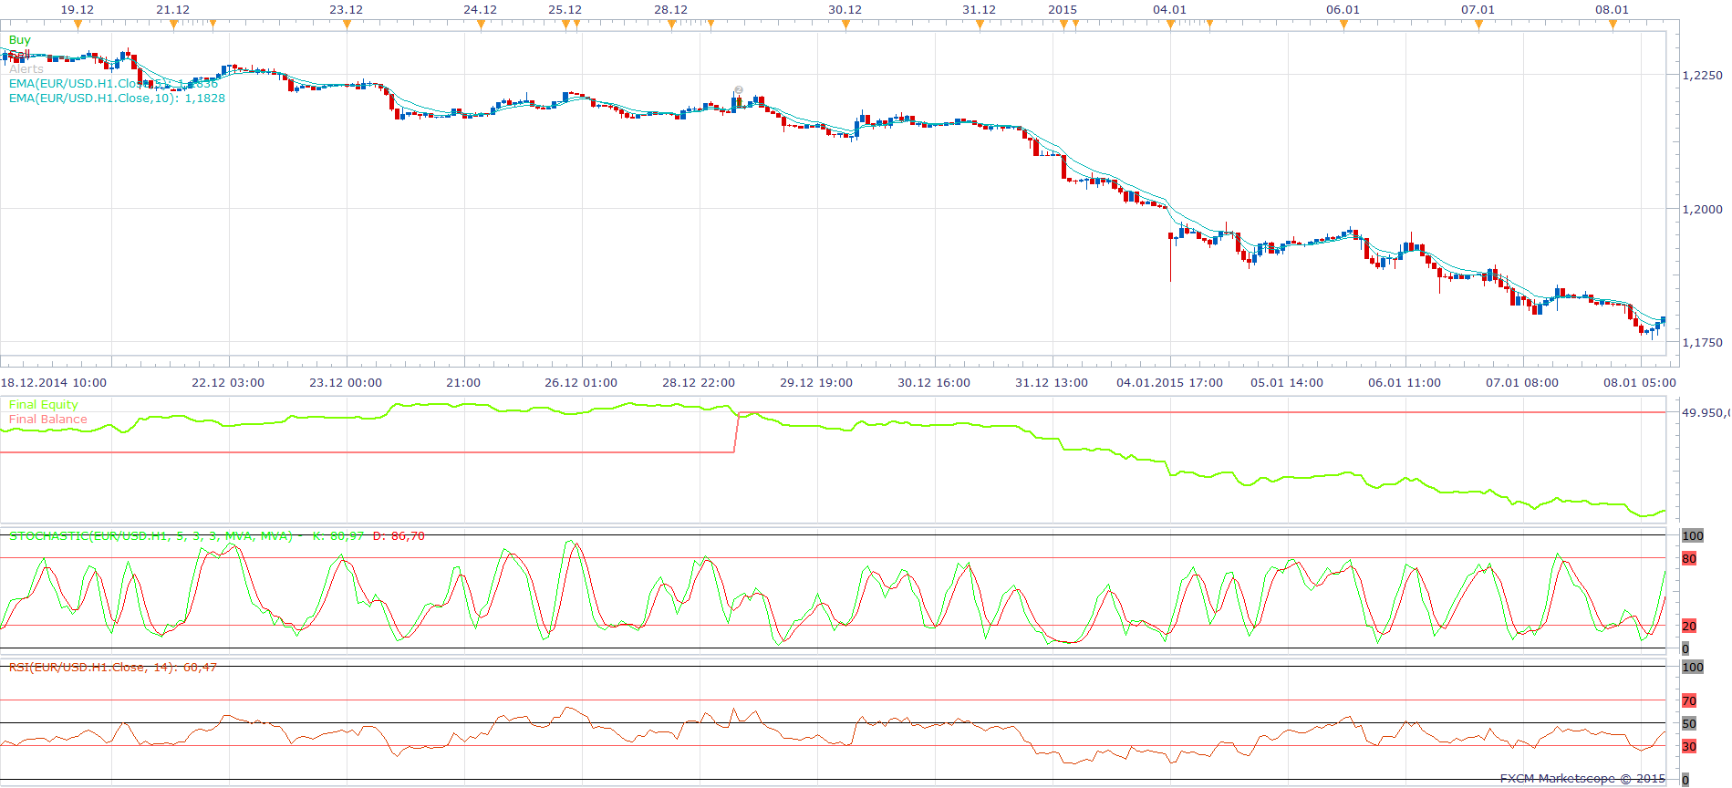Click the grey trade marker circle labeled 2
Viewport: 1732px width, 788px height.
point(739,90)
